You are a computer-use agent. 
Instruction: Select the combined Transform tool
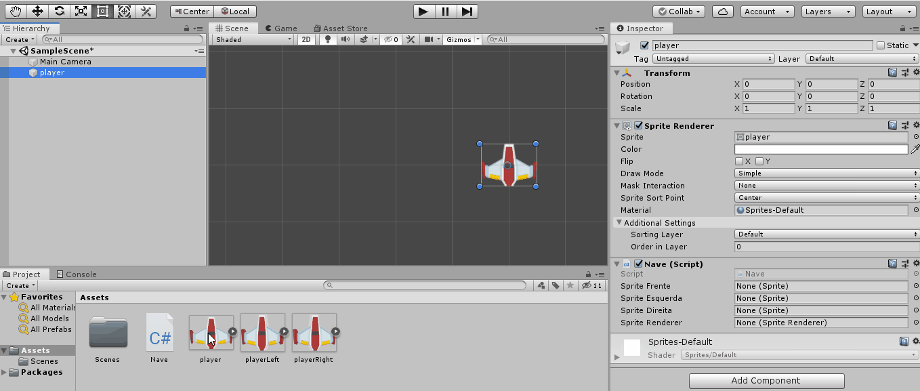124,11
